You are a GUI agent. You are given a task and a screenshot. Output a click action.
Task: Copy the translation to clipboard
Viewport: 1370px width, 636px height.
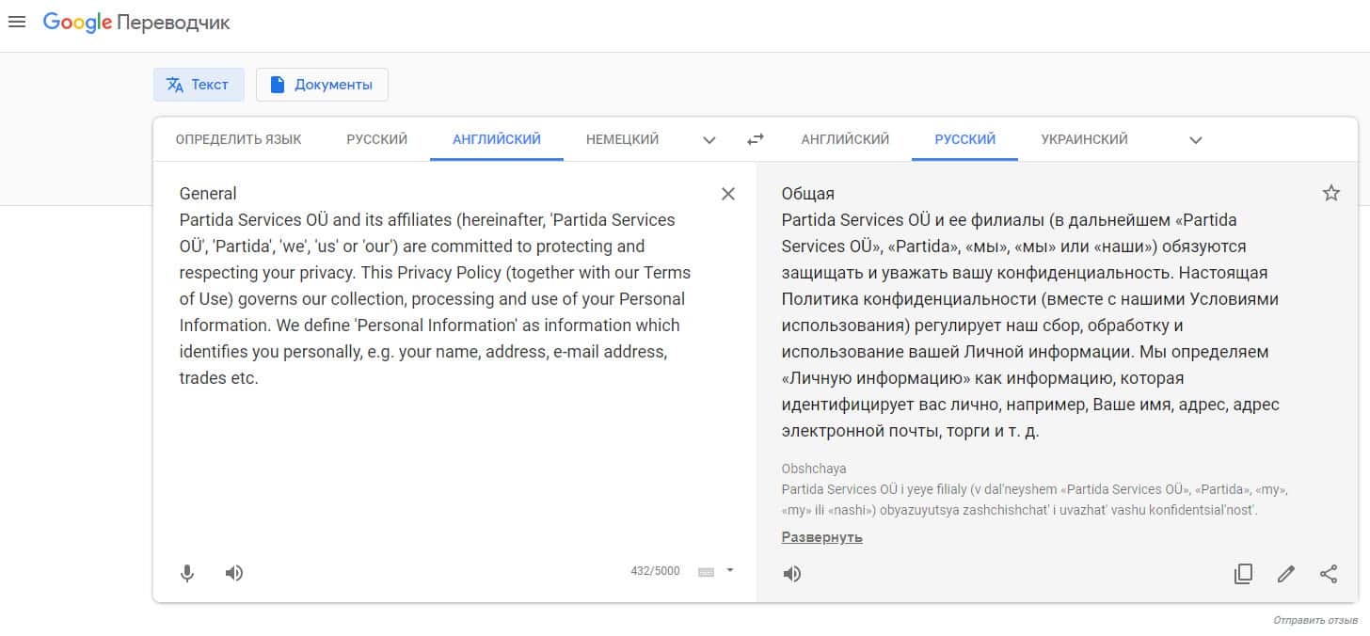coord(1243,574)
